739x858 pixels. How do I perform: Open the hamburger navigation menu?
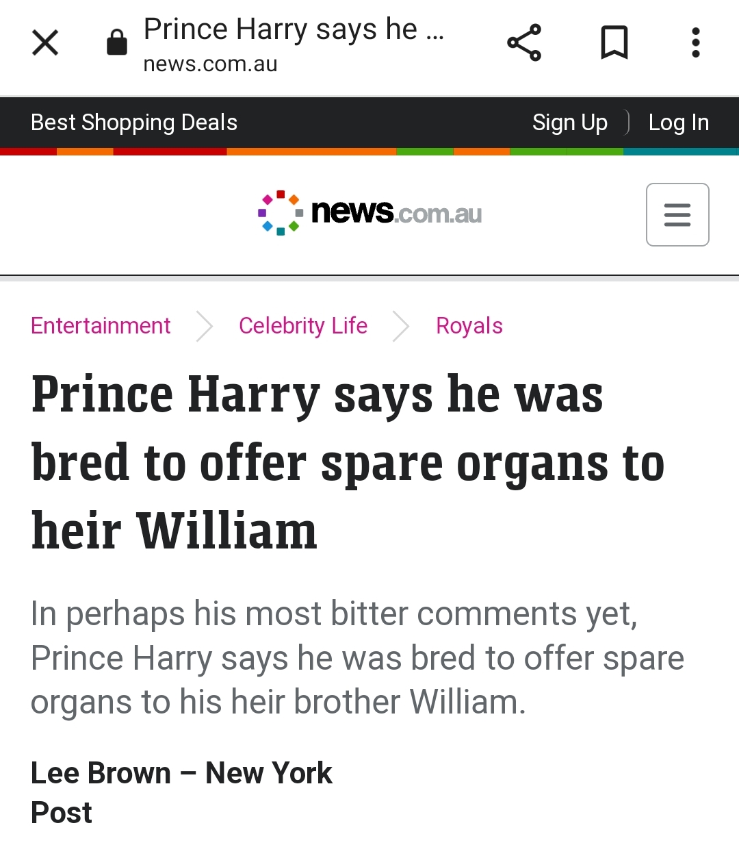point(677,214)
